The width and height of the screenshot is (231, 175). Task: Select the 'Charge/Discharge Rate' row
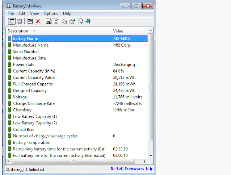(x=77, y=104)
